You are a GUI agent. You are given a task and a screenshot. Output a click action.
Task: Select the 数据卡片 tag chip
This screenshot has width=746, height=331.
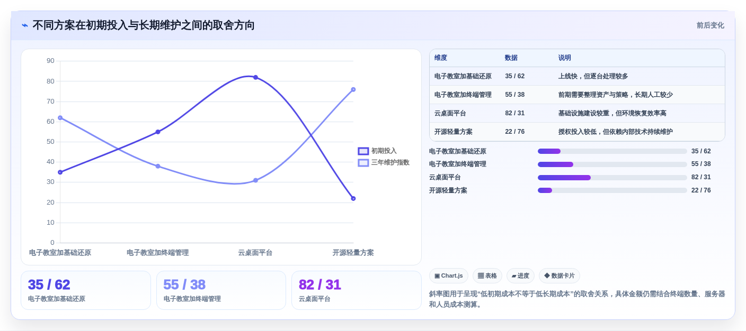(559, 275)
